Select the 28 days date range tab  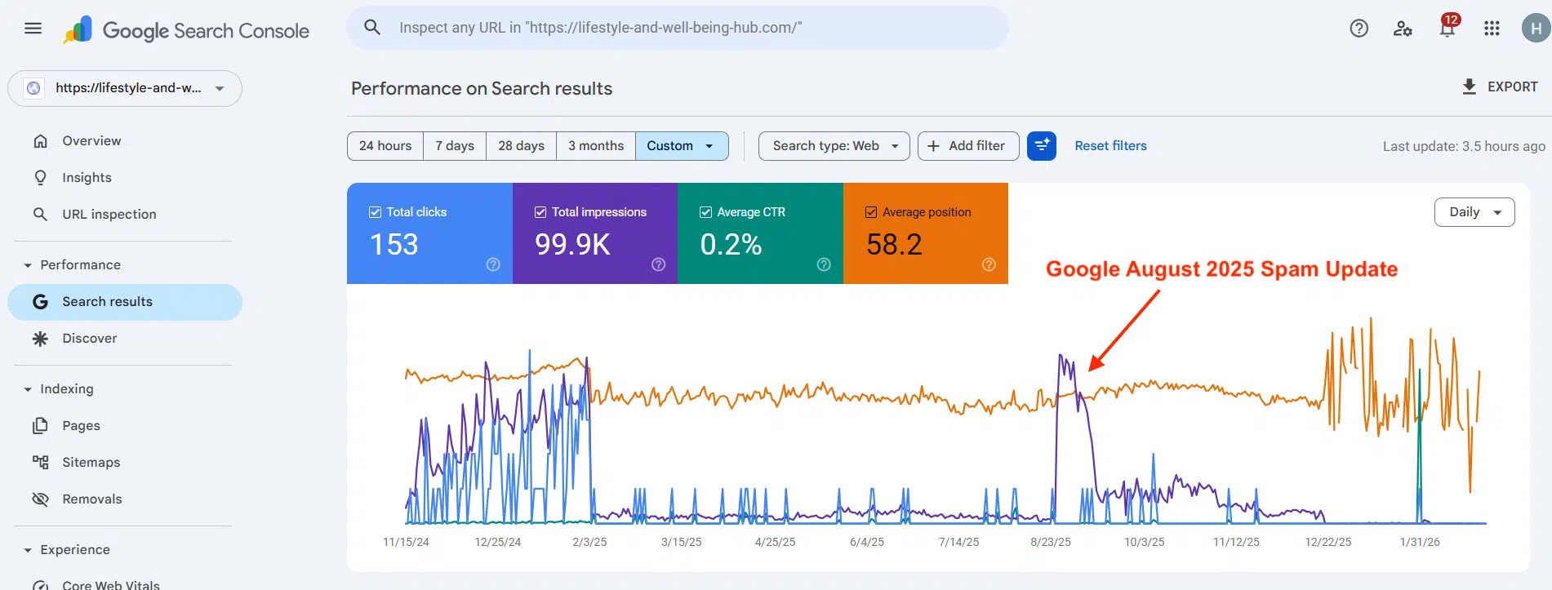(x=521, y=146)
